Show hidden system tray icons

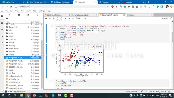pyautogui.click(x=135, y=96)
